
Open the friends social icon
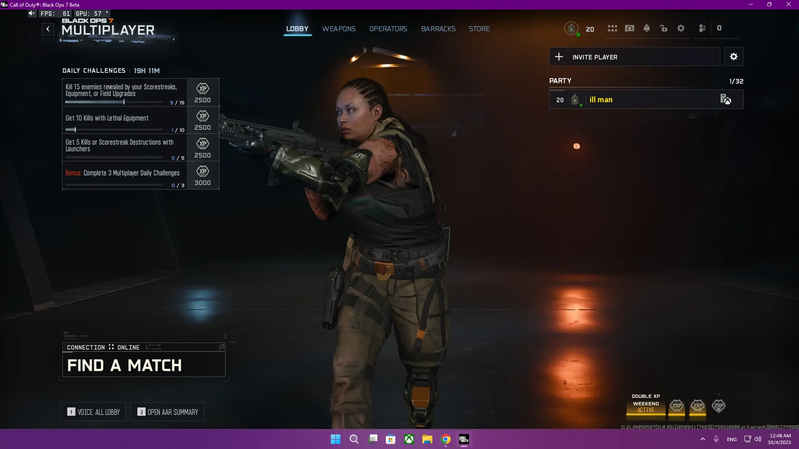tap(702, 28)
